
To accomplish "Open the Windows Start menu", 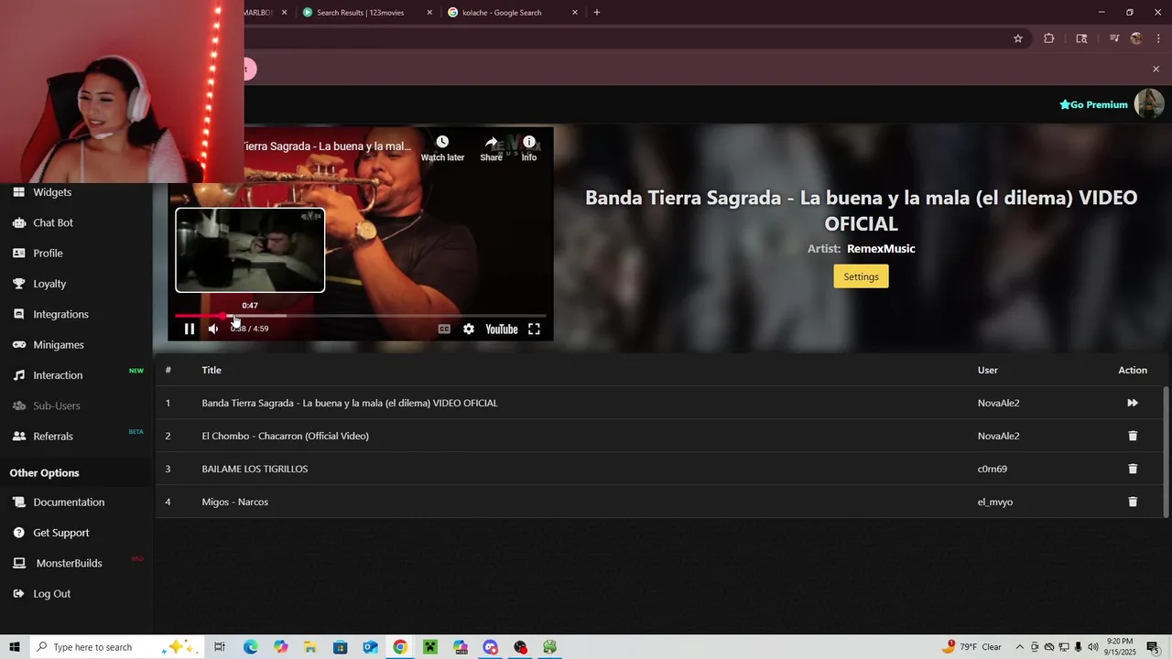I will (15, 647).
